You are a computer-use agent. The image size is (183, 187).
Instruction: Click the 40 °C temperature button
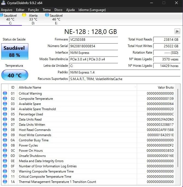[15, 75]
